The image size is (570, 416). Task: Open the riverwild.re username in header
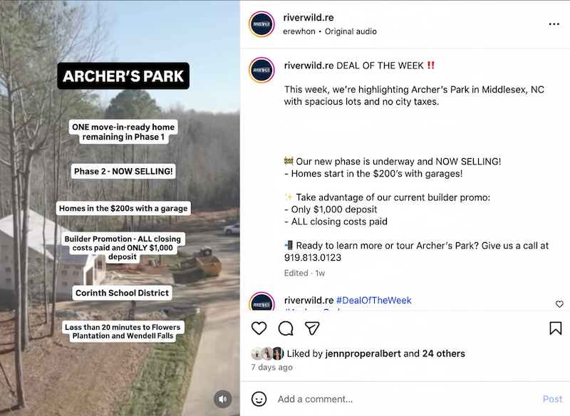click(309, 17)
